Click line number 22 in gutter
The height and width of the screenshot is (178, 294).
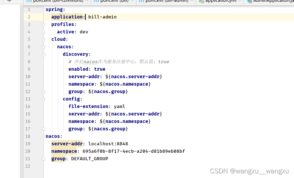(x=28, y=166)
